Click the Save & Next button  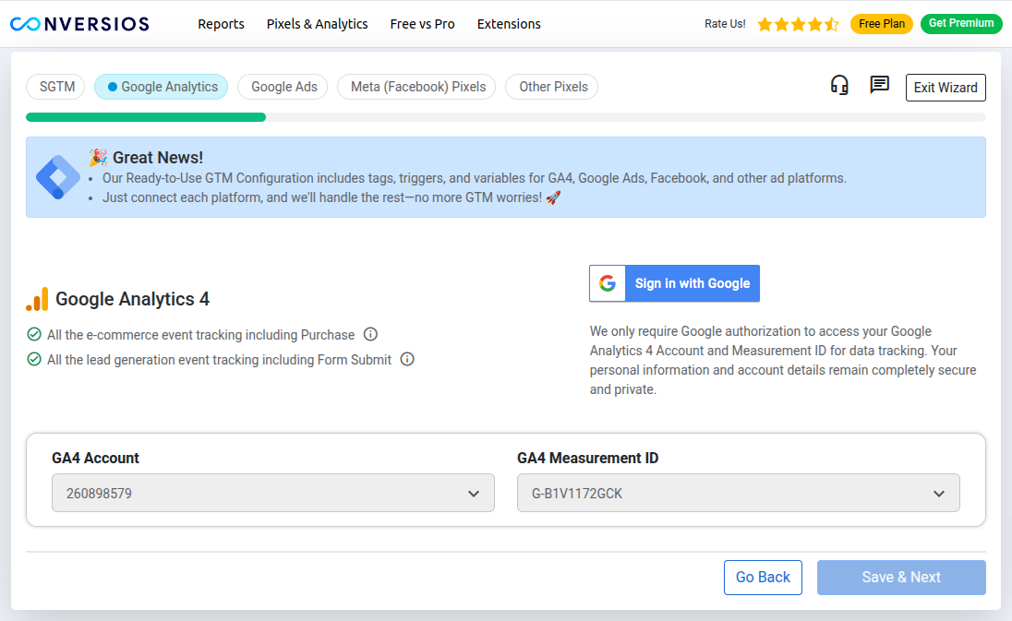click(x=901, y=577)
